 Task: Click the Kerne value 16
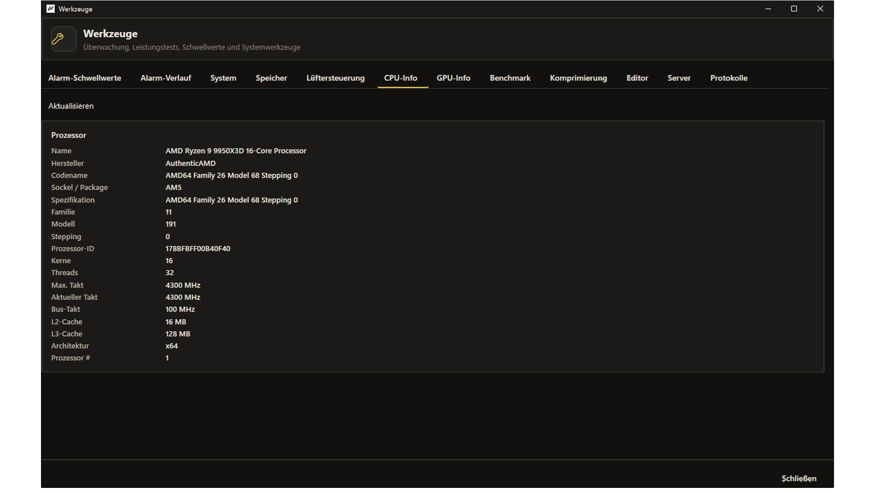pos(169,261)
